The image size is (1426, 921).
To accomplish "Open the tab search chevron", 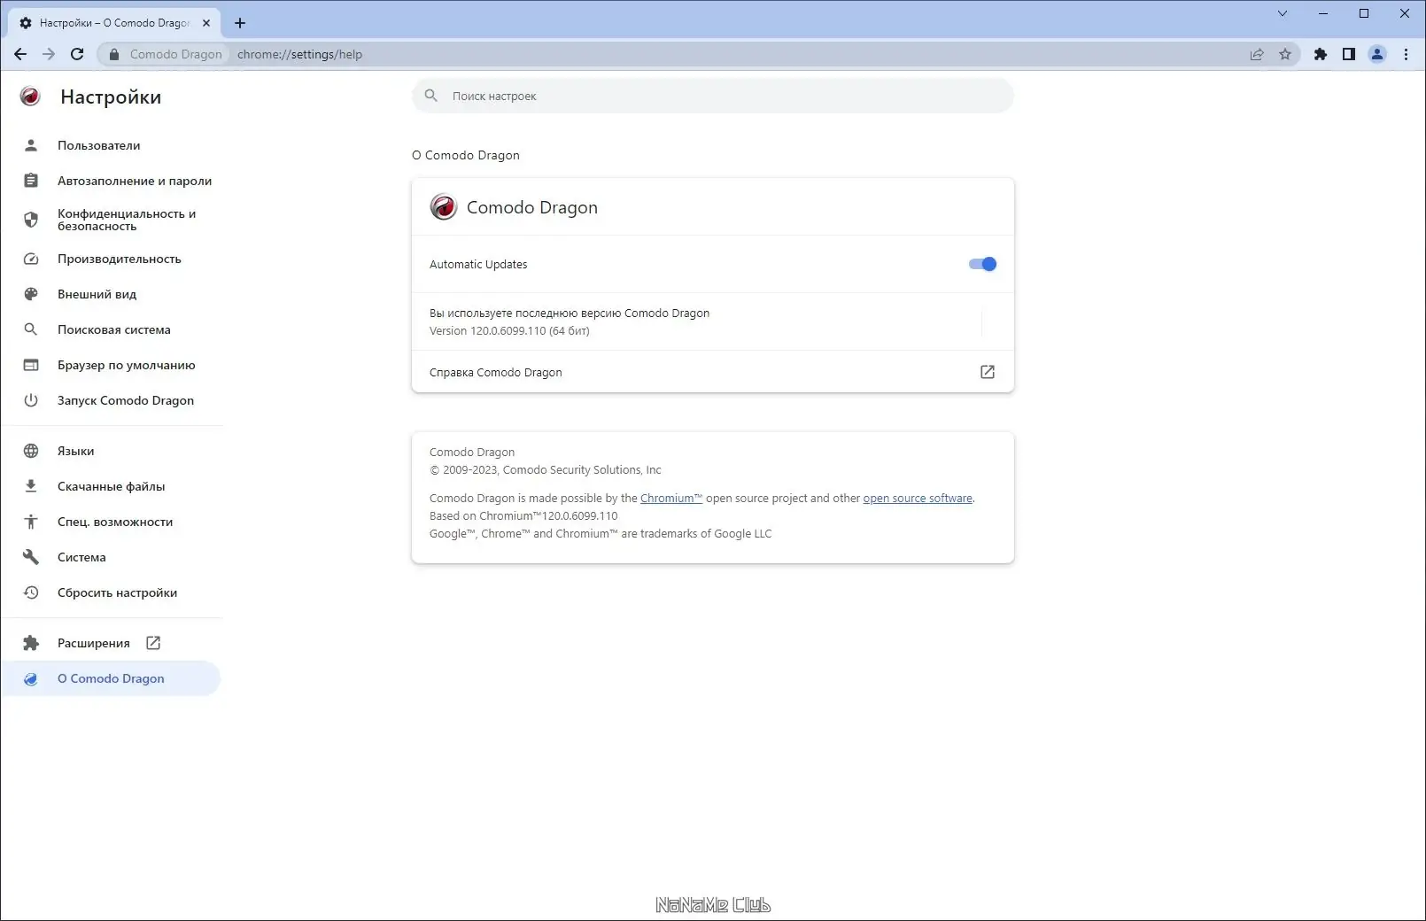I will 1283,13.
